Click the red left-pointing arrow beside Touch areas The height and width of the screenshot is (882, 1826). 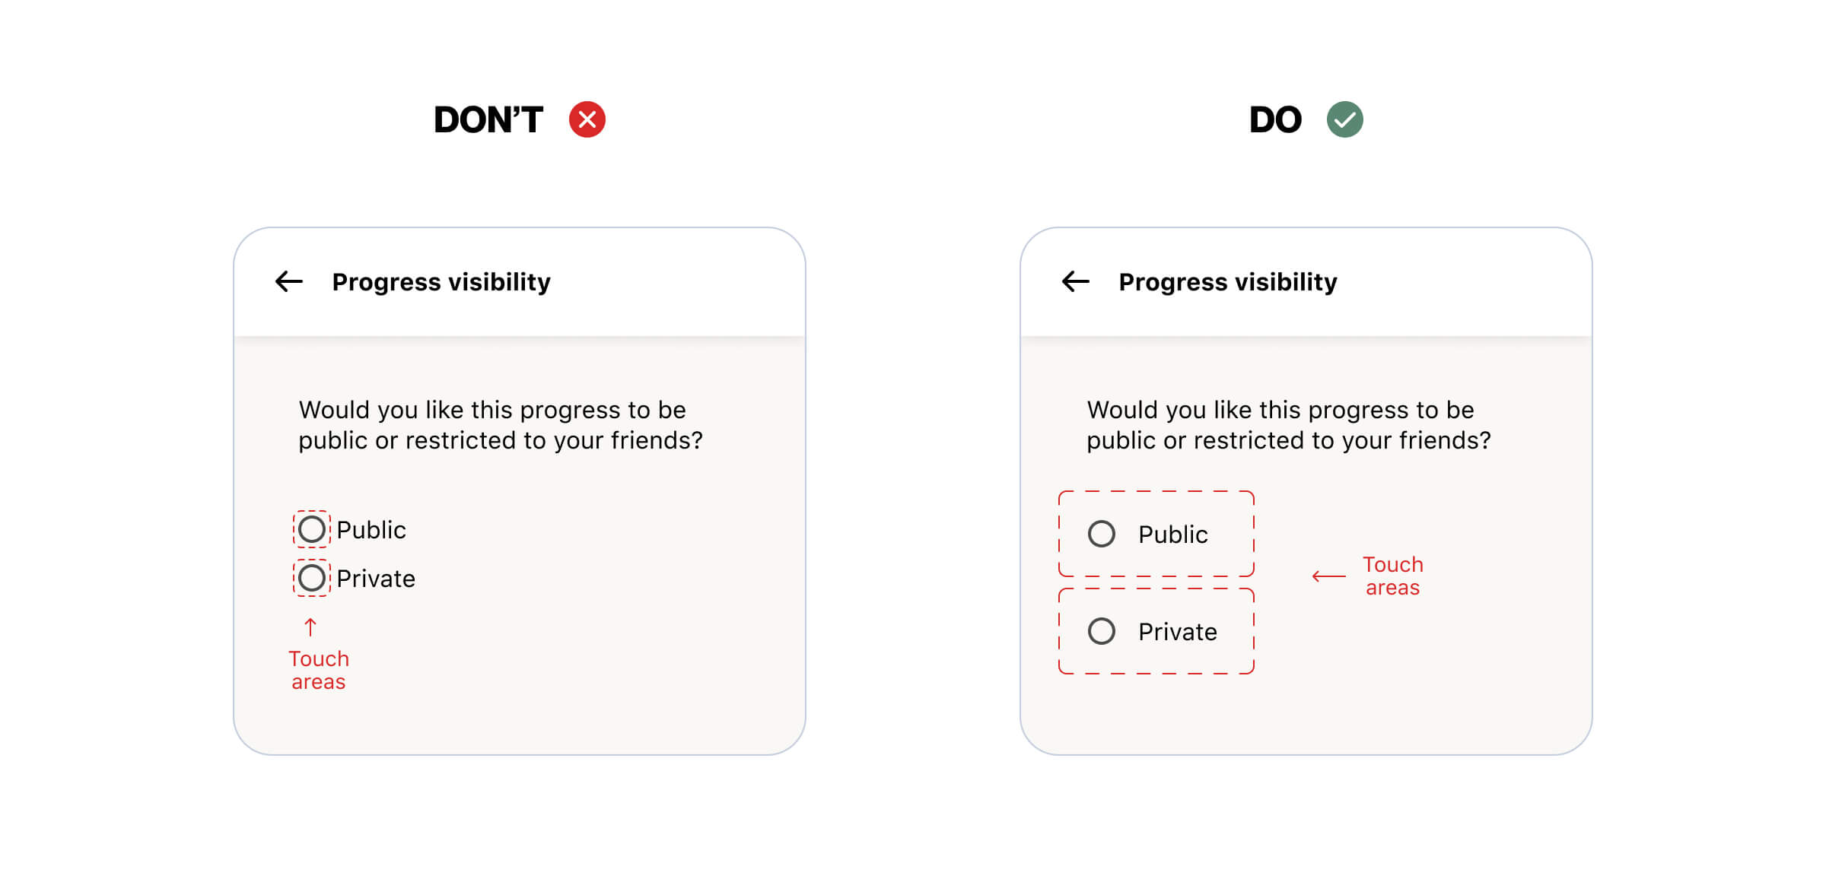pyautogui.click(x=1328, y=576)
